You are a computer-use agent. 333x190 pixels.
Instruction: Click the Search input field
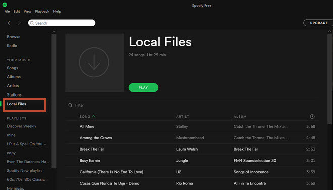pyautogui.click(x=62, y=23)
